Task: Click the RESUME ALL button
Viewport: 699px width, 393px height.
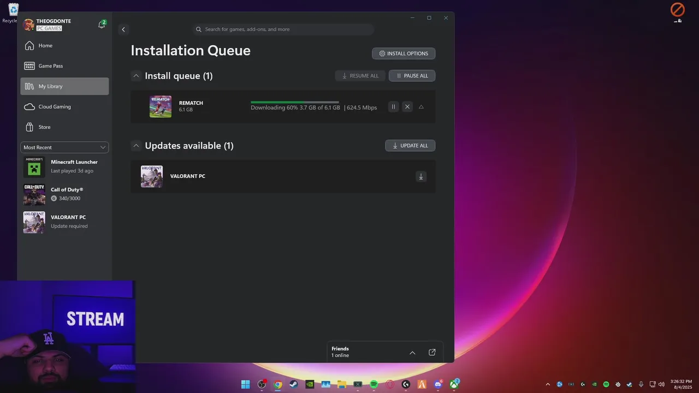Action: (360, 76)
